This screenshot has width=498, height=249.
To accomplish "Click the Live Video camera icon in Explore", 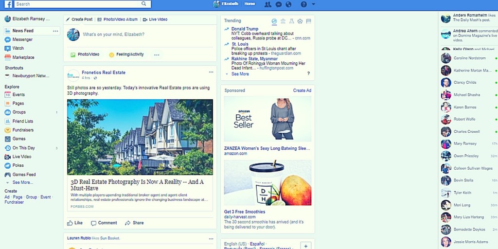I will (x=8, y=157).
